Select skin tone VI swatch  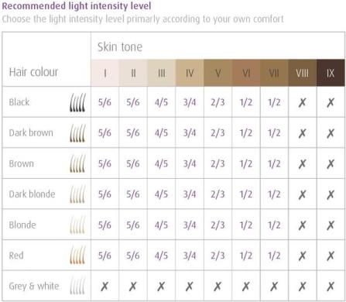[246, 73]
